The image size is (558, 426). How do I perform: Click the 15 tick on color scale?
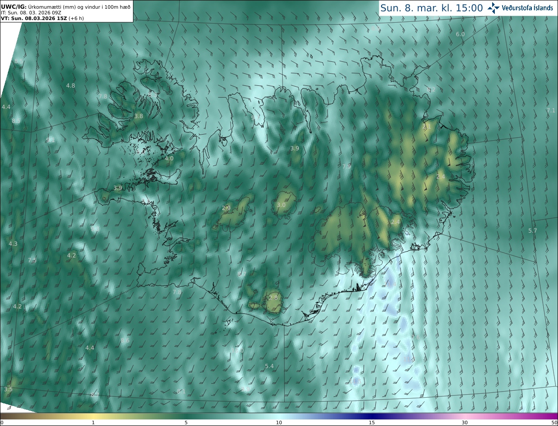[372, 423]
